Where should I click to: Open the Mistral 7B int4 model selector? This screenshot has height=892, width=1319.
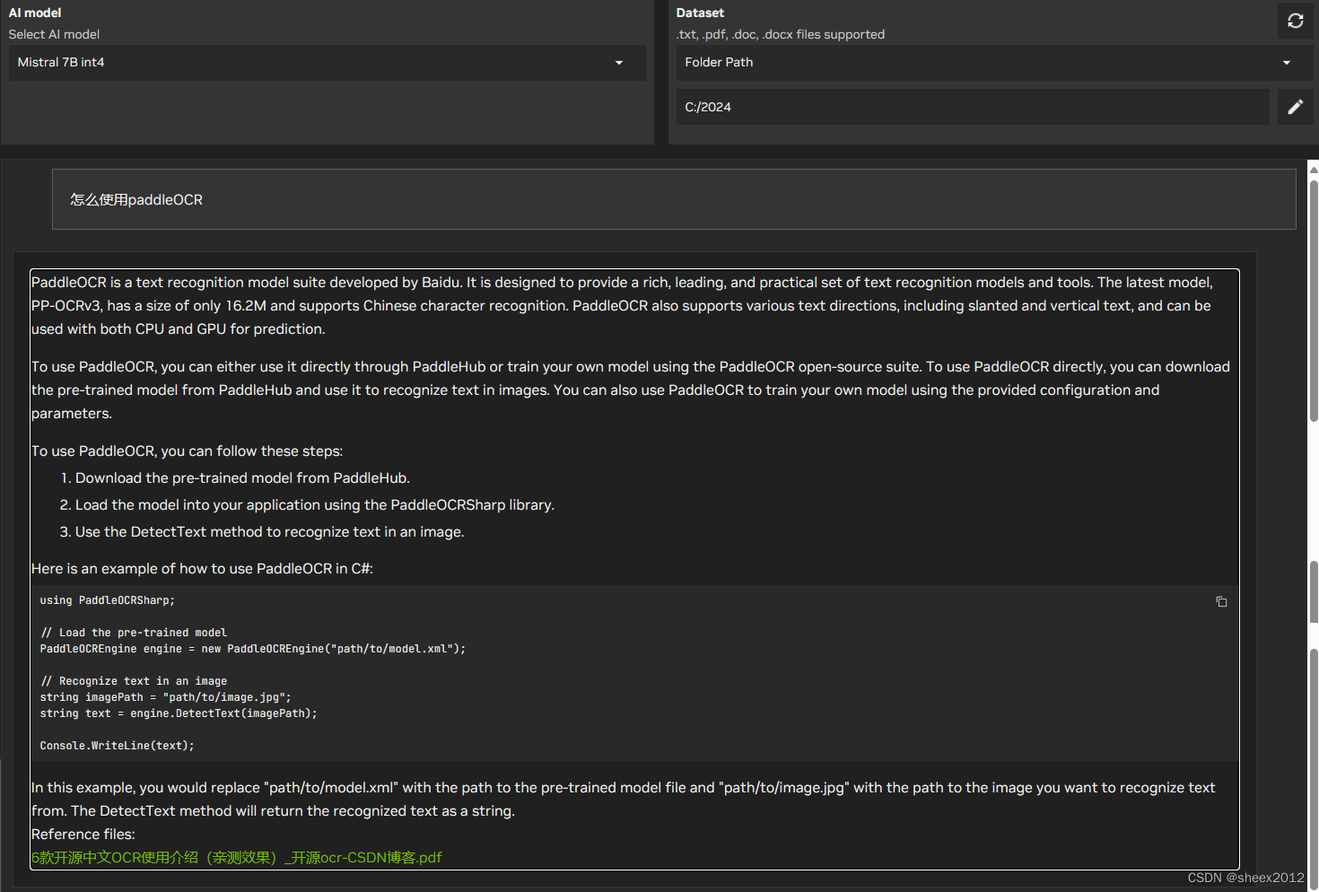[327, 63]
